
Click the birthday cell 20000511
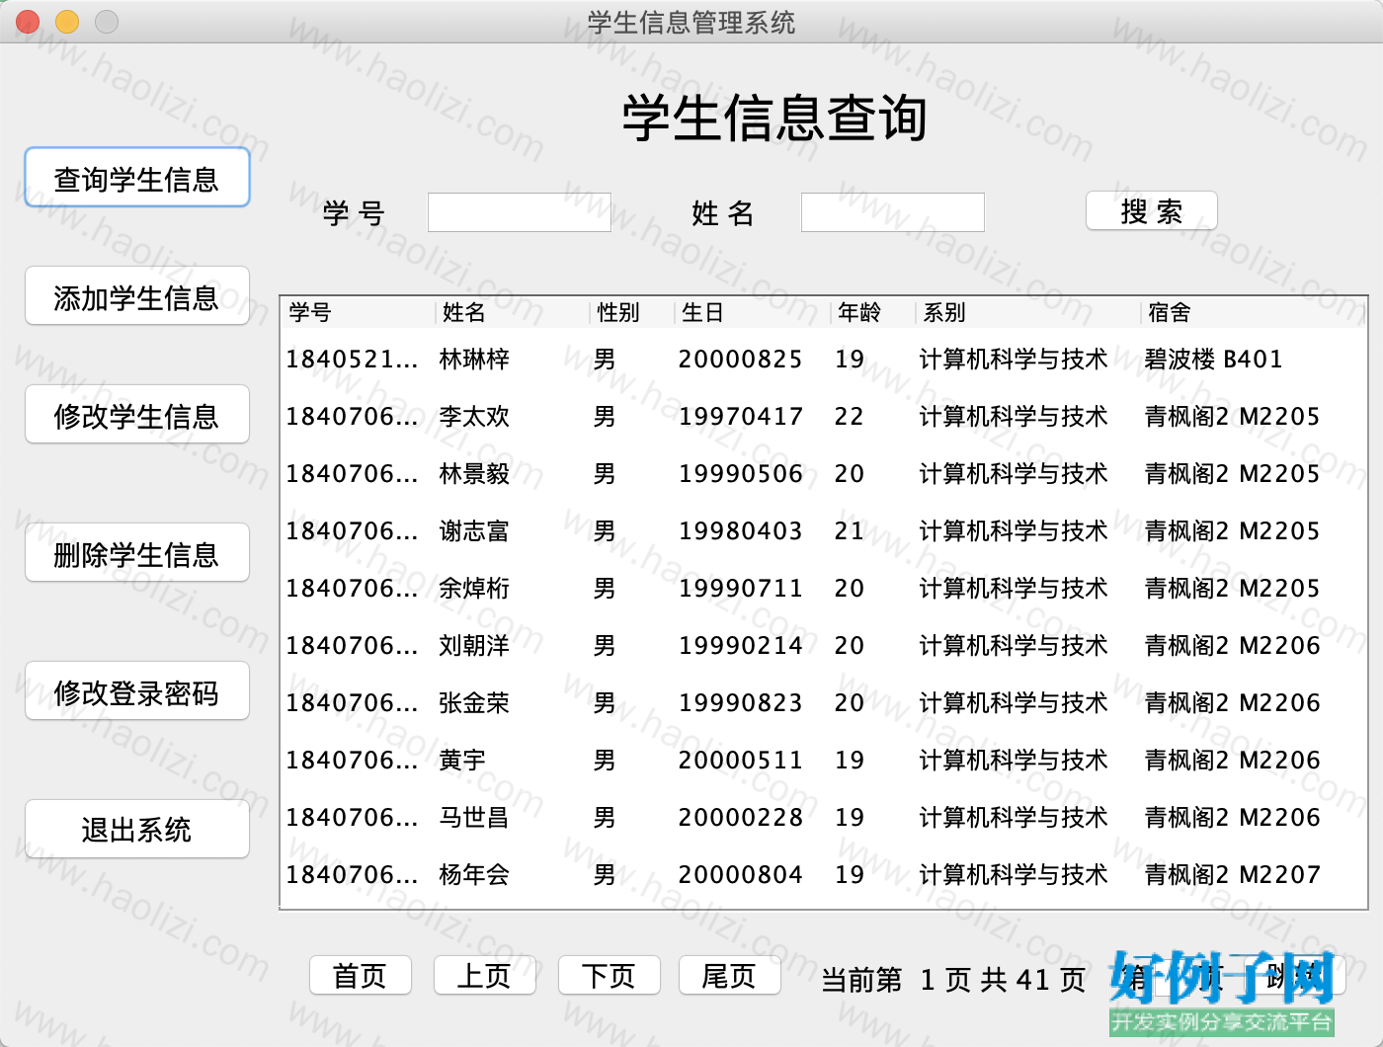pyautogui.click(x=740, y=761)
